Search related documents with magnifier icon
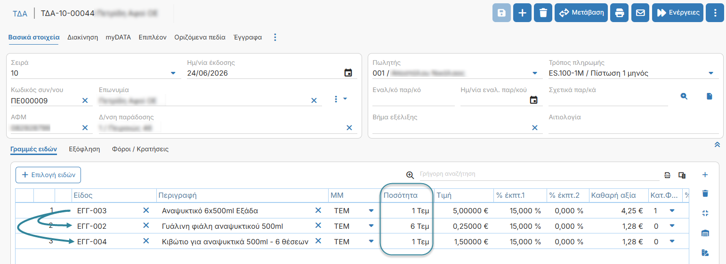Viewport: 726px width, 264px height. pos(684,96)
